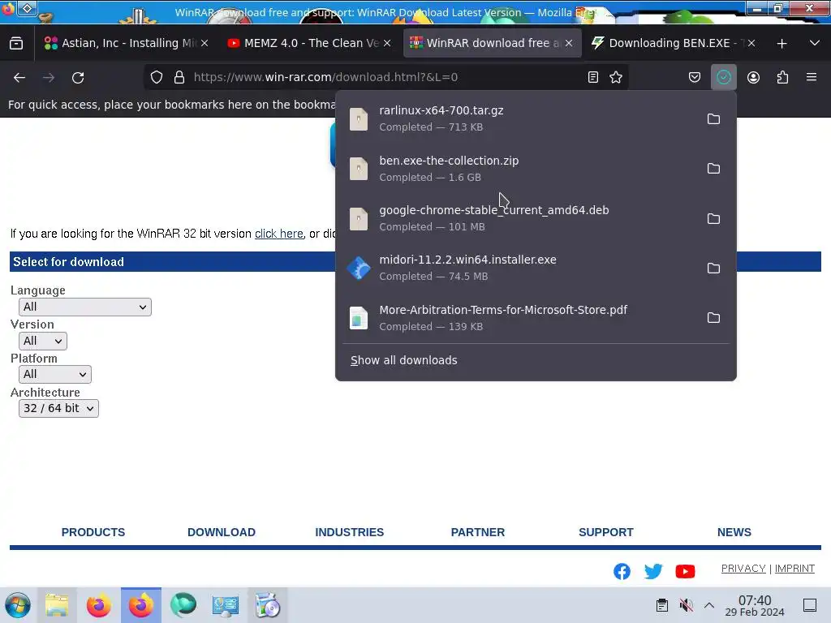Image resolution: width=831 pixels, height=623 pixels.
Task: Open the taskbar clock showing 07:40
Action: point(755,605)
